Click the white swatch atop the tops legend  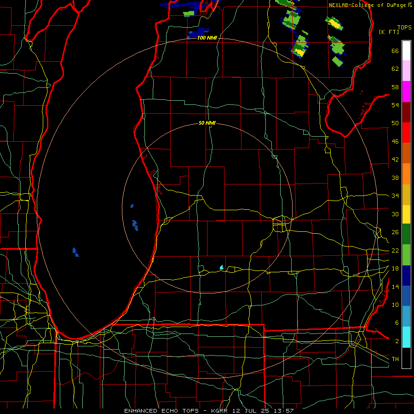tap(406, 51)
